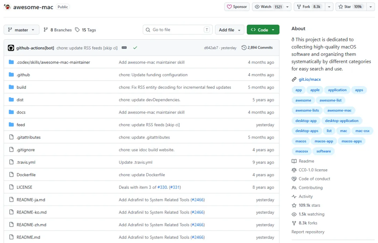This screenshot has height=243, width=378.
Task: Open README-zh.md file
Action: coord(31,225)
